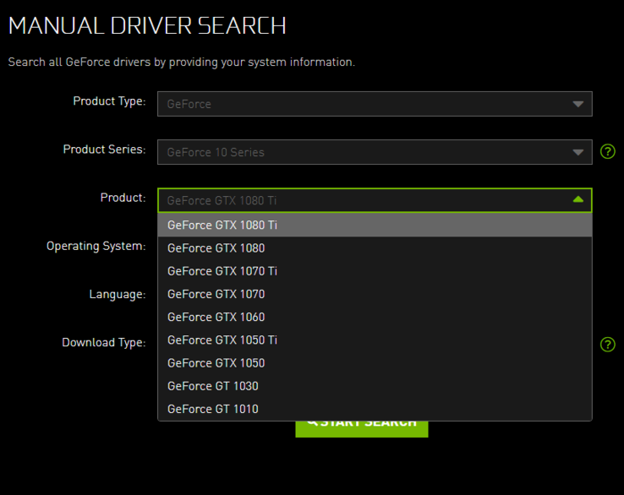Click the Product Type dropdown arrow

577,104
